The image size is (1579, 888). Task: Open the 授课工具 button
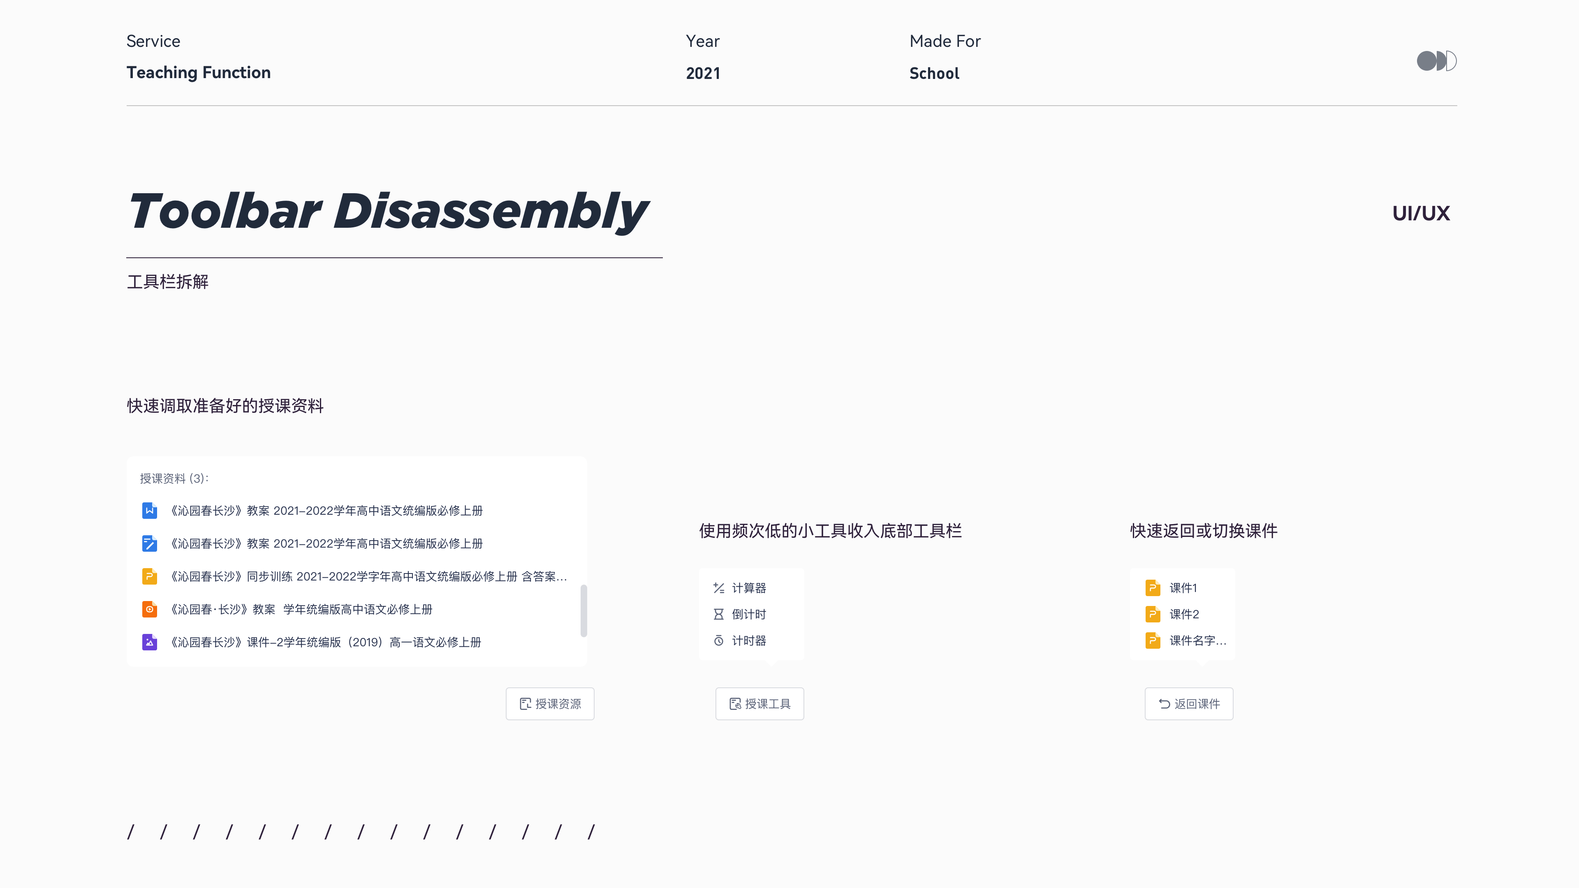point(759,703)
